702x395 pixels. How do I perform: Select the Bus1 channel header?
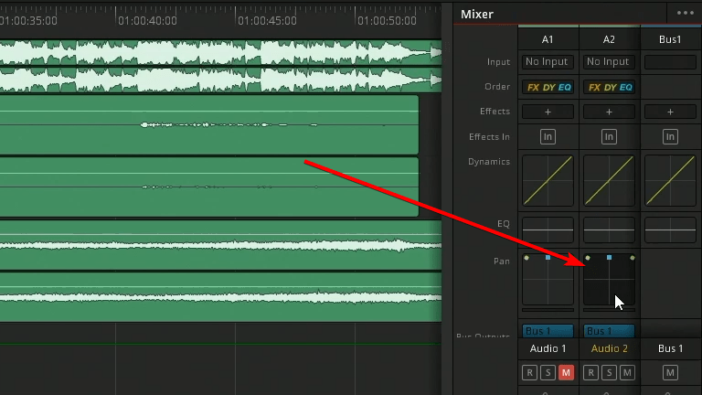coord(670,39)
